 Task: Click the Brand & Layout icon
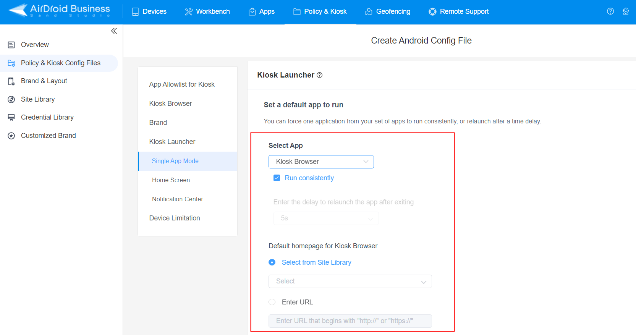click(11, 81)
